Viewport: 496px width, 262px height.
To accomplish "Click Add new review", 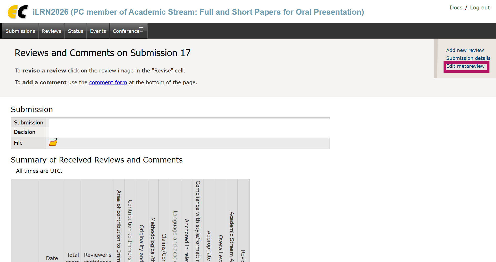I will (465, 50).
